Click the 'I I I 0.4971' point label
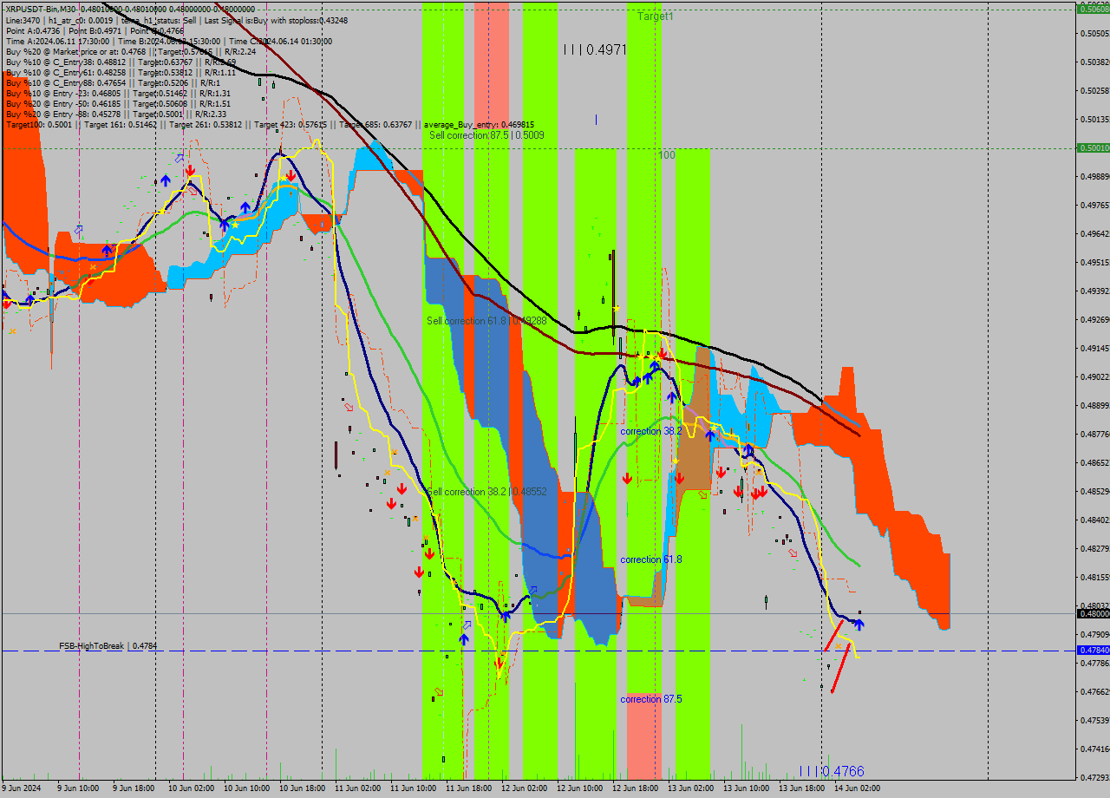The image size is (1110, 798). click(595, 50)
